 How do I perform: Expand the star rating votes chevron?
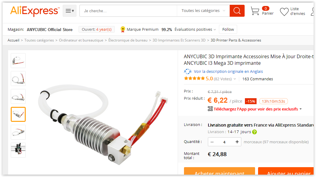235,79
